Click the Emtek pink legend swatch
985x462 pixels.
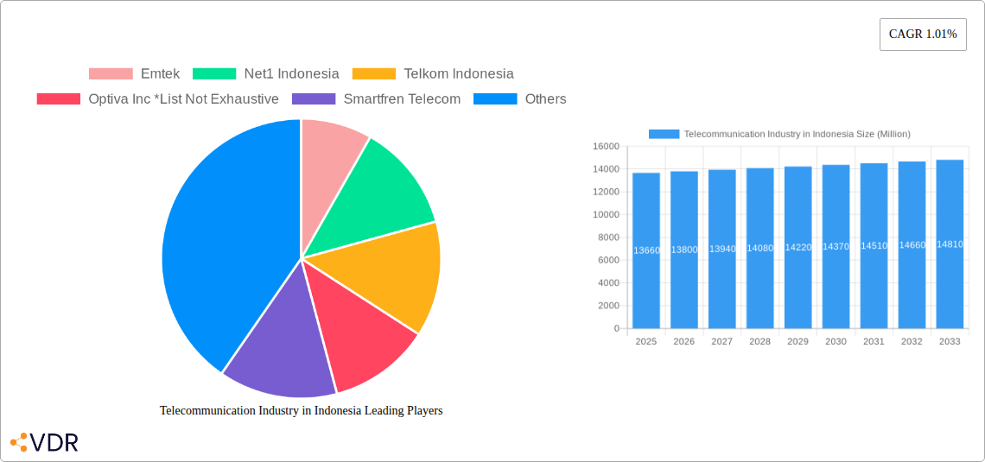point(111,73)
